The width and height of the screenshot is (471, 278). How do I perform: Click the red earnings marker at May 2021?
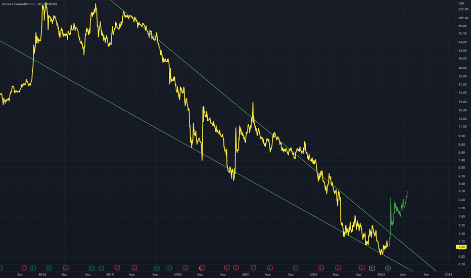[x=270, y=268]
